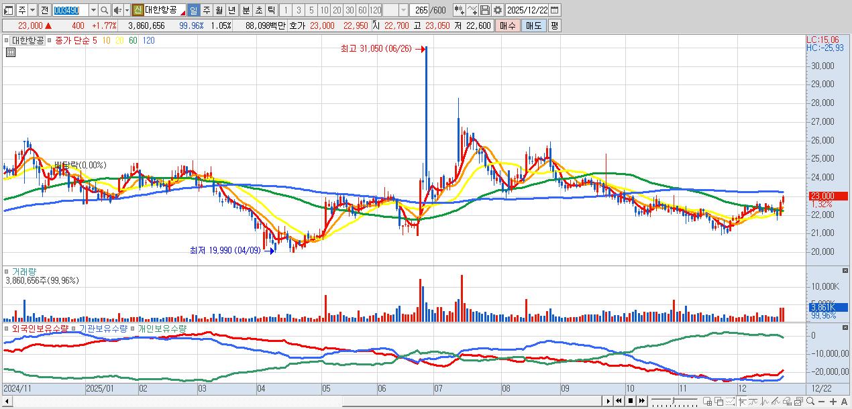
Task: Open the custom interval dropdown
Action: [403, 10]
